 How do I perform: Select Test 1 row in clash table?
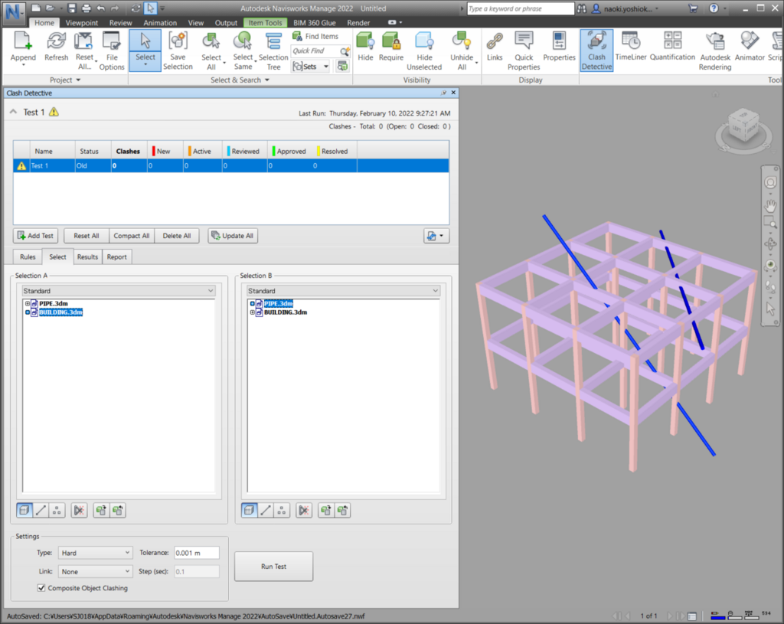coord(231,166)
